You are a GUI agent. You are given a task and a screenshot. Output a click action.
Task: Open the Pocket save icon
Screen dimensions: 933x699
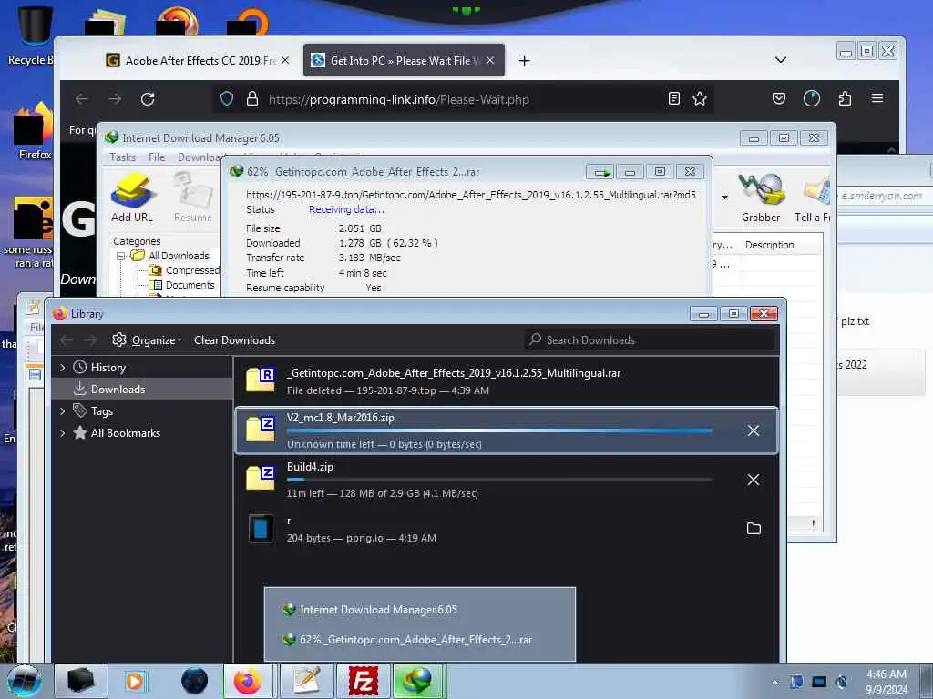coord(779,98)
